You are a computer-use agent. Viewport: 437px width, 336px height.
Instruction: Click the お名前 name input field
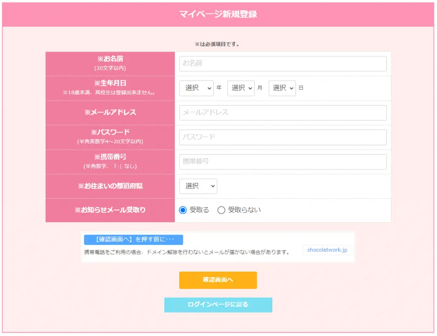282,63
